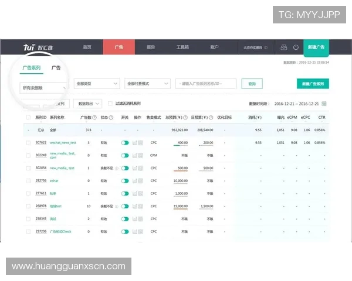Click help icon next to 日预算(¥) header
Viewport: 352px width, 281px height.
pos(211,118)
